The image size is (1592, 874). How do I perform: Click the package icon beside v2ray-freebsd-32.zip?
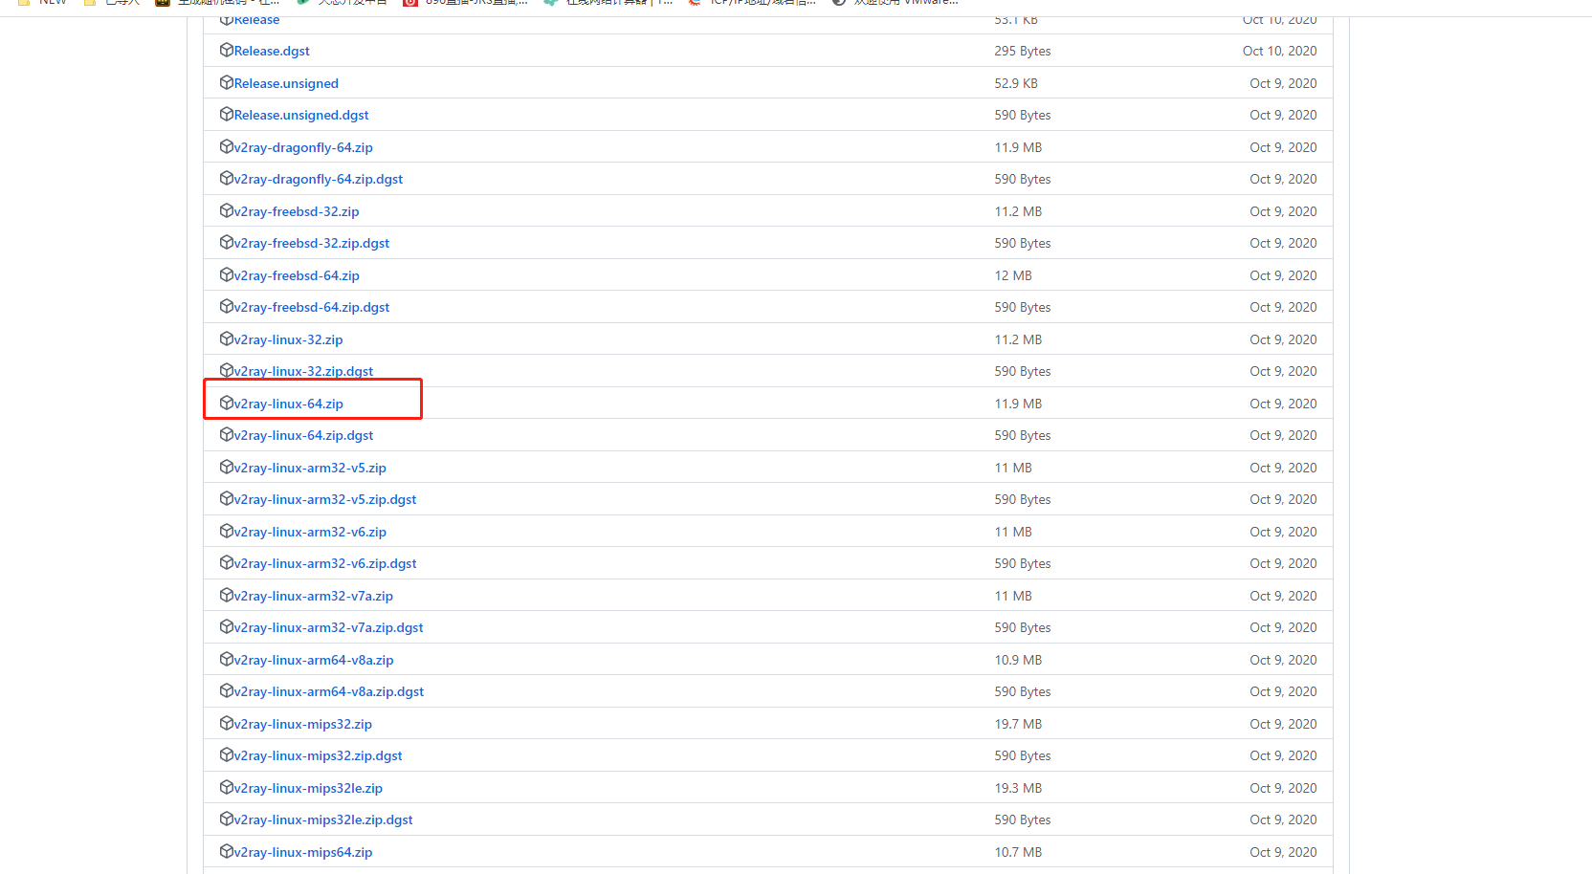227,210
